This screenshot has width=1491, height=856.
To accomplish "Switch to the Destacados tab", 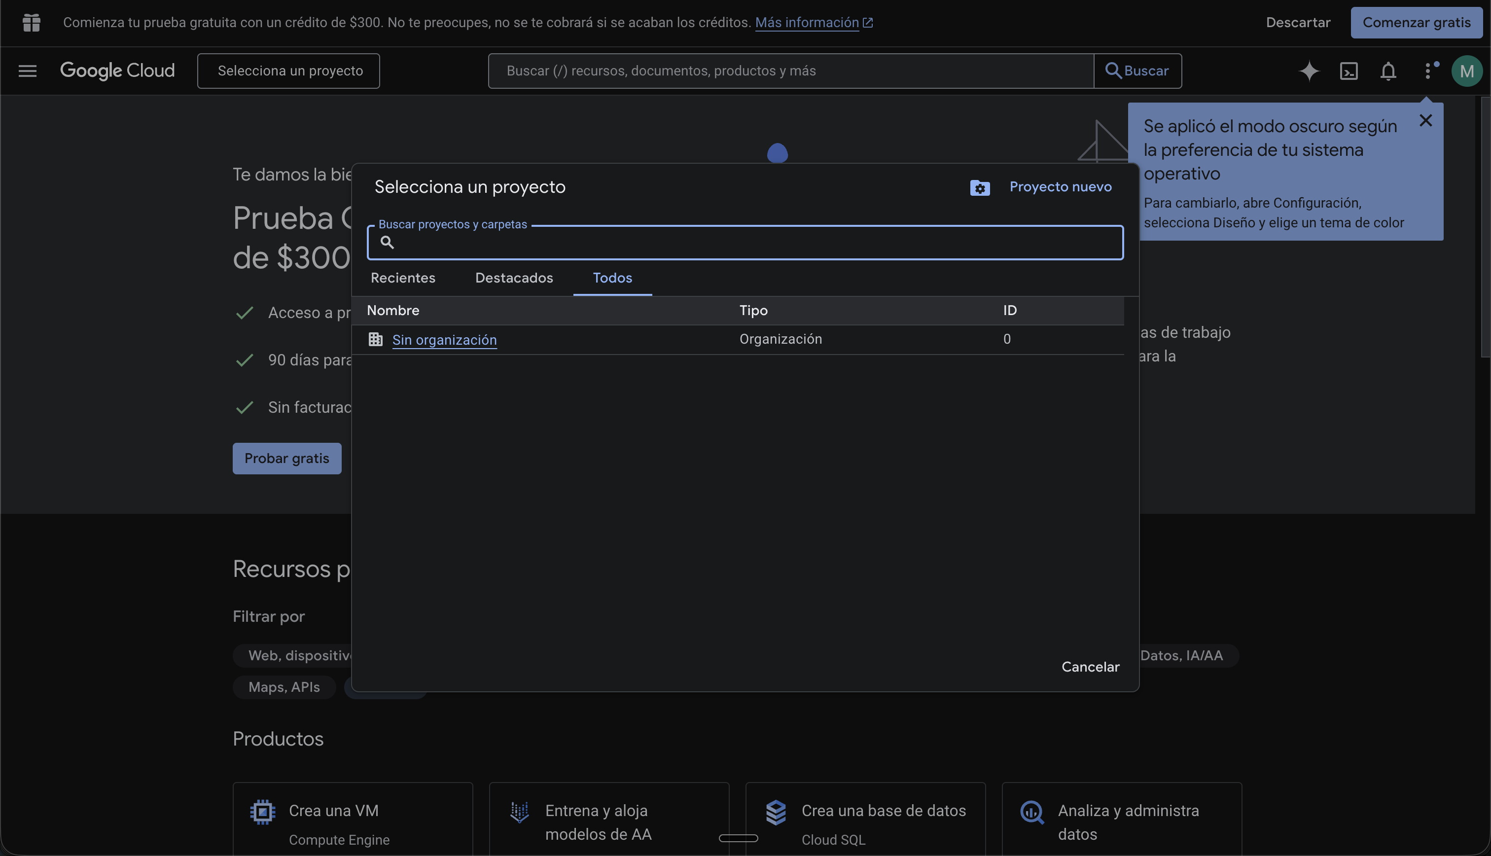I will coord(514,278).
